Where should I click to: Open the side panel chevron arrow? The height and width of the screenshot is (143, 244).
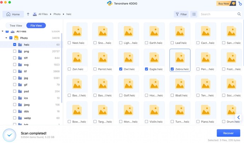click(x=238, y=117)
